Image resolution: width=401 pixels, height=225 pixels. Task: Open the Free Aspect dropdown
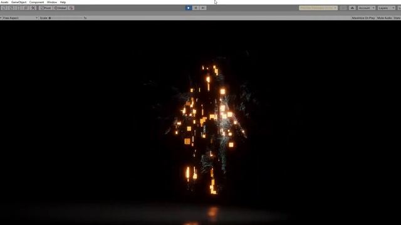(x=19, y=18)
